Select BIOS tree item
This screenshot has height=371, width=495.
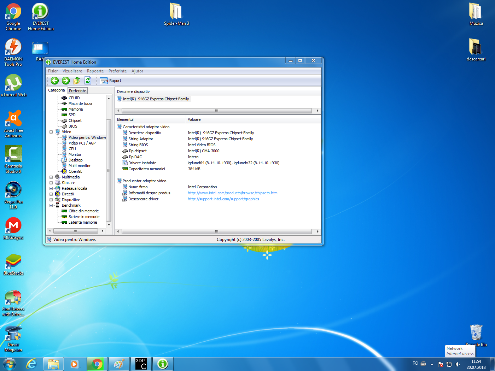(73, 126)
